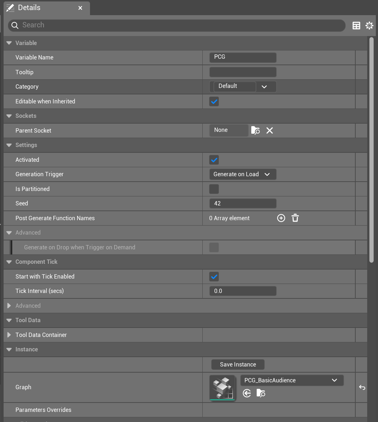Click the search magnifier icon
The image size is (378, 422).
[15, 25]
